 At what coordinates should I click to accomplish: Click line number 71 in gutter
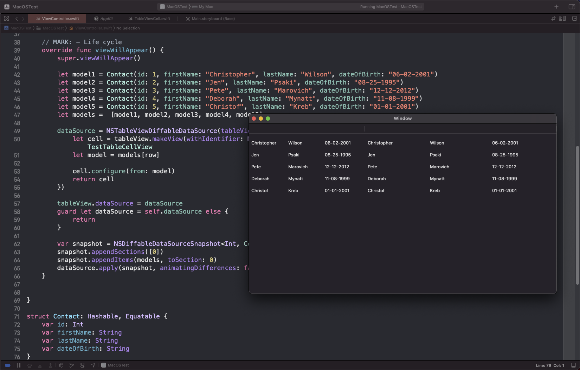(x=17, y=317)
